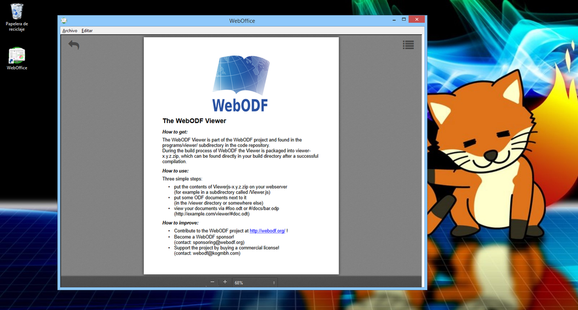Minimize the WebOffice window
578x310 pixels.
coord(394,20)
